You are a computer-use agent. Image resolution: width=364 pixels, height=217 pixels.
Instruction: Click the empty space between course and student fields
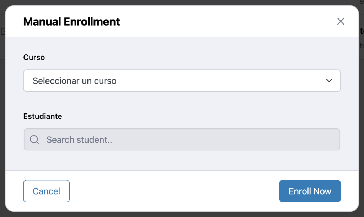[x=182, y=103]
